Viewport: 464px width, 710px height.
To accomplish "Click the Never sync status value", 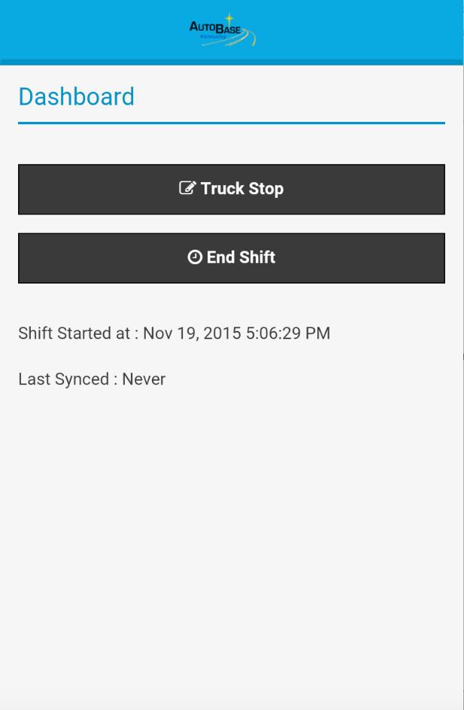I will [x=144, y=379].
